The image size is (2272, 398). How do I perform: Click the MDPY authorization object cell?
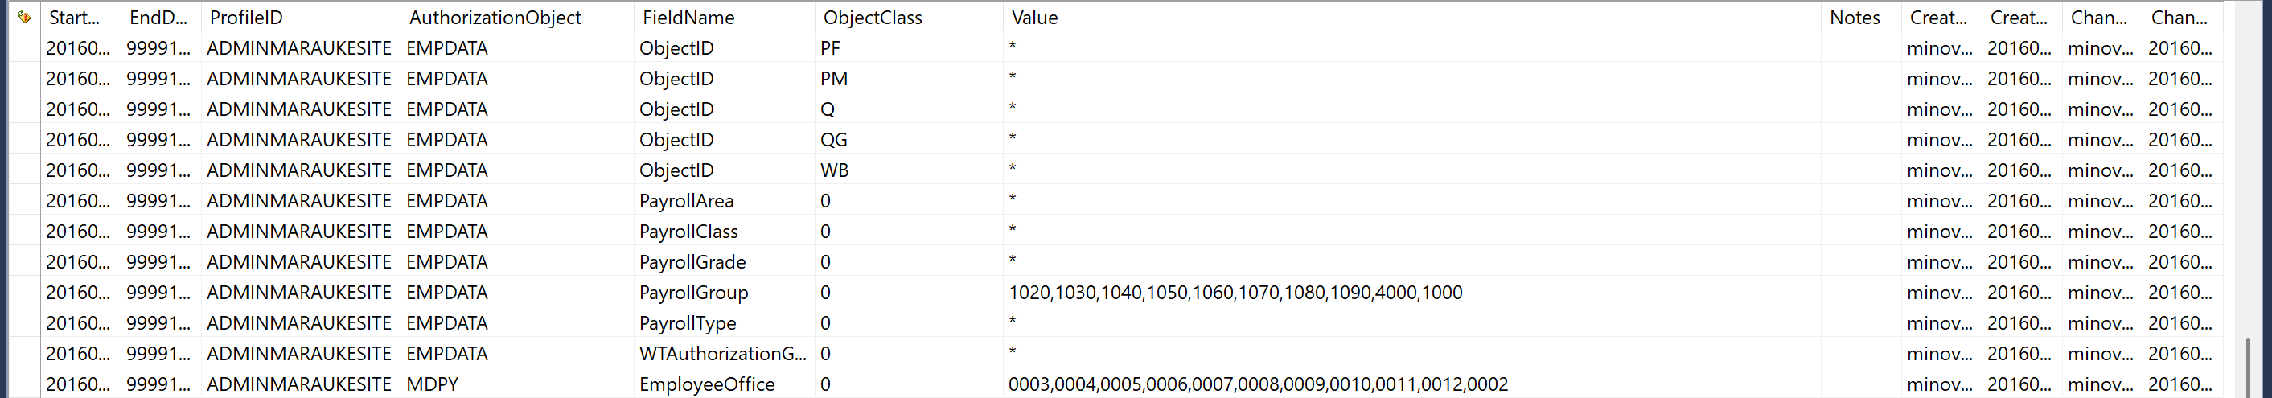pos(432,385)
